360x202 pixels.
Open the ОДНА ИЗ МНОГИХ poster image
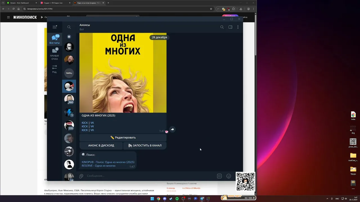pyautogui.click(x=123, y=73)
